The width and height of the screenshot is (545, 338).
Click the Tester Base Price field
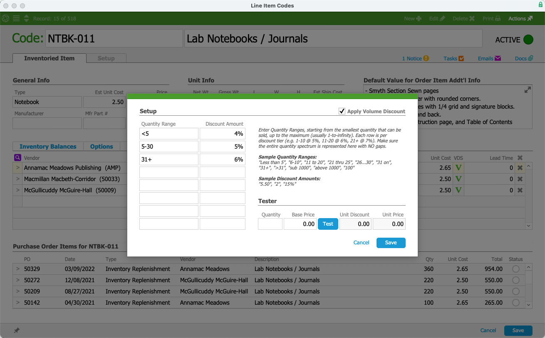coord(300,224)
